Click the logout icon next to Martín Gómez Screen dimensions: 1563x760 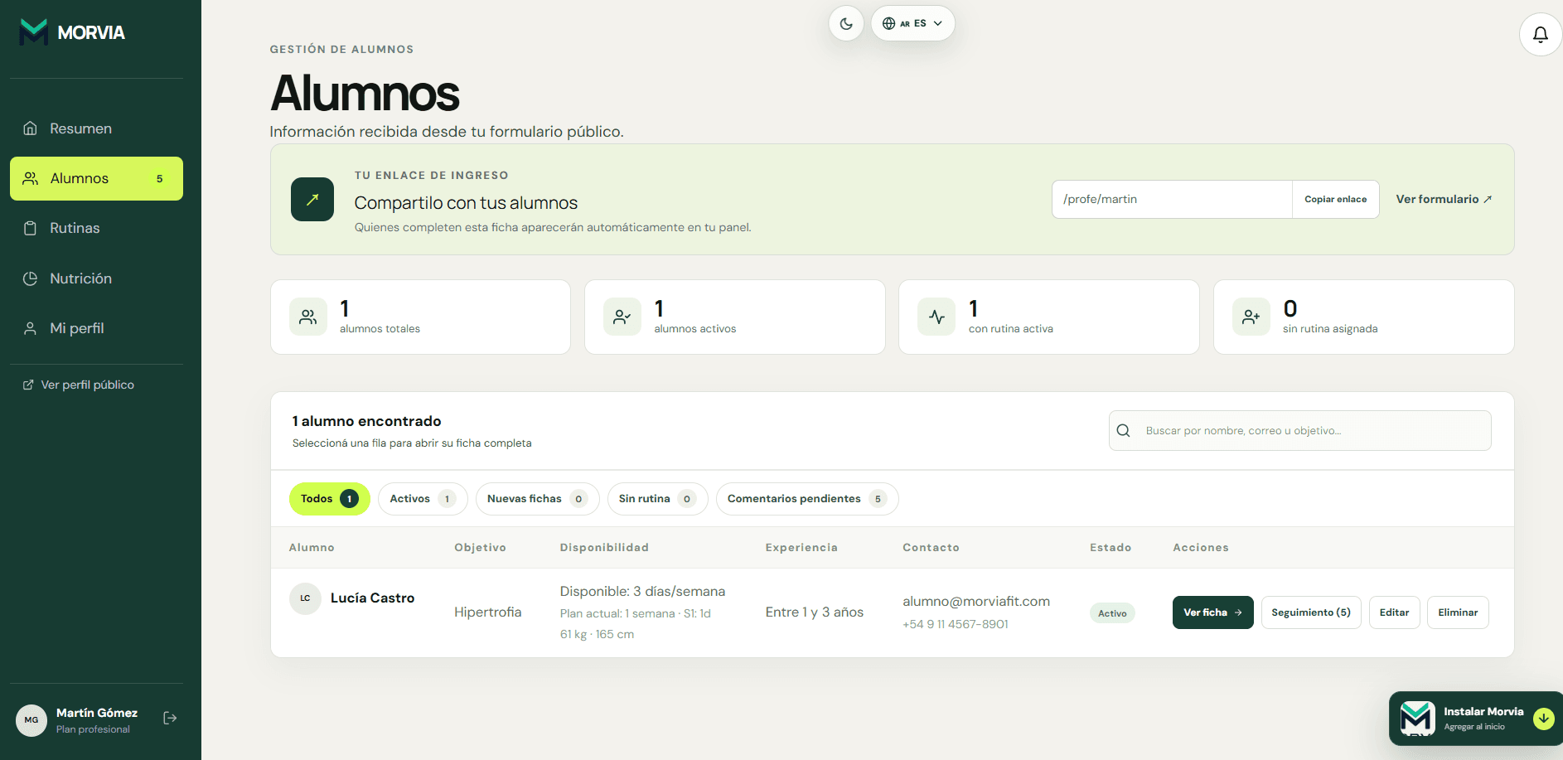pos(170,718)
